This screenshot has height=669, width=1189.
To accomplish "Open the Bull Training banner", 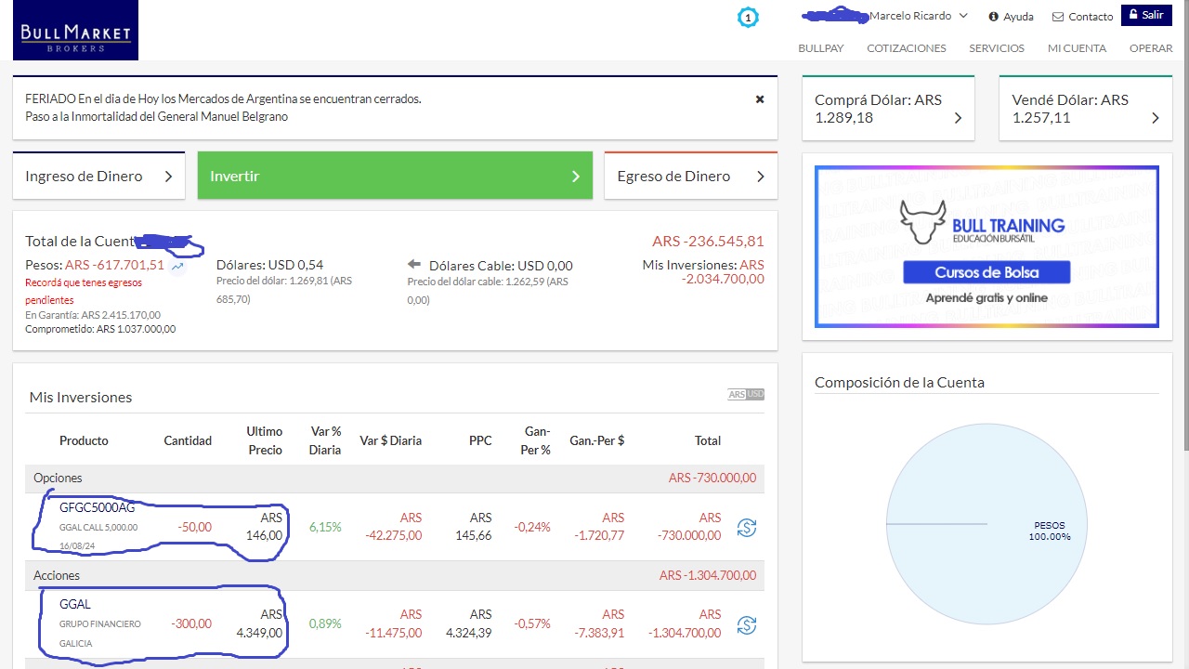I will point(986,246).
